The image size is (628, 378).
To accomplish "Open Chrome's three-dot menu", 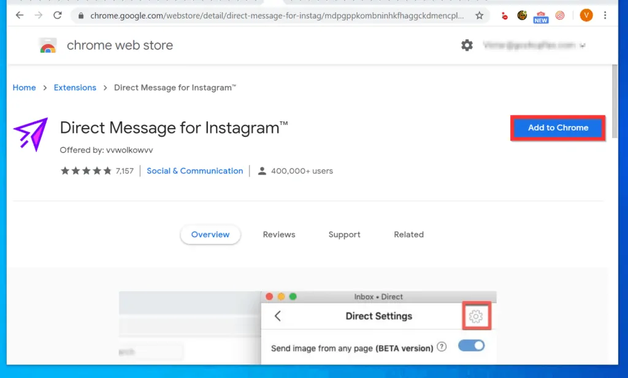I will pos(605,15).
